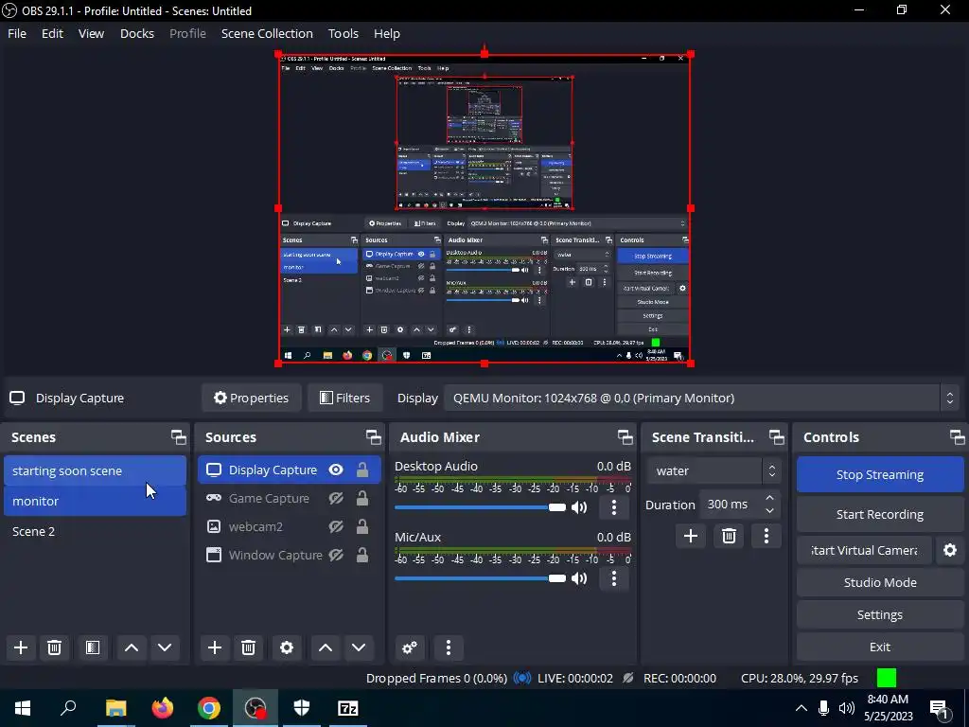Open Virtual Camera settings gear
969x727 pixels.
[950, 550]
